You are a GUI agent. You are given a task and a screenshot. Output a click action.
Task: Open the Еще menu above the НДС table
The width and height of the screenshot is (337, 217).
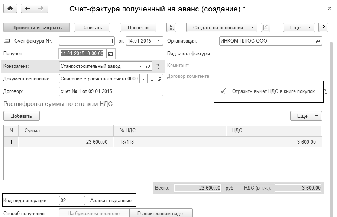306,116
